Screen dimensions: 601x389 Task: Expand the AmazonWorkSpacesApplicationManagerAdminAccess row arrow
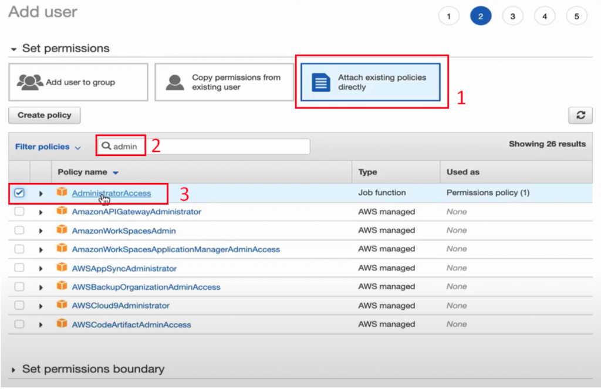(40, 250)
